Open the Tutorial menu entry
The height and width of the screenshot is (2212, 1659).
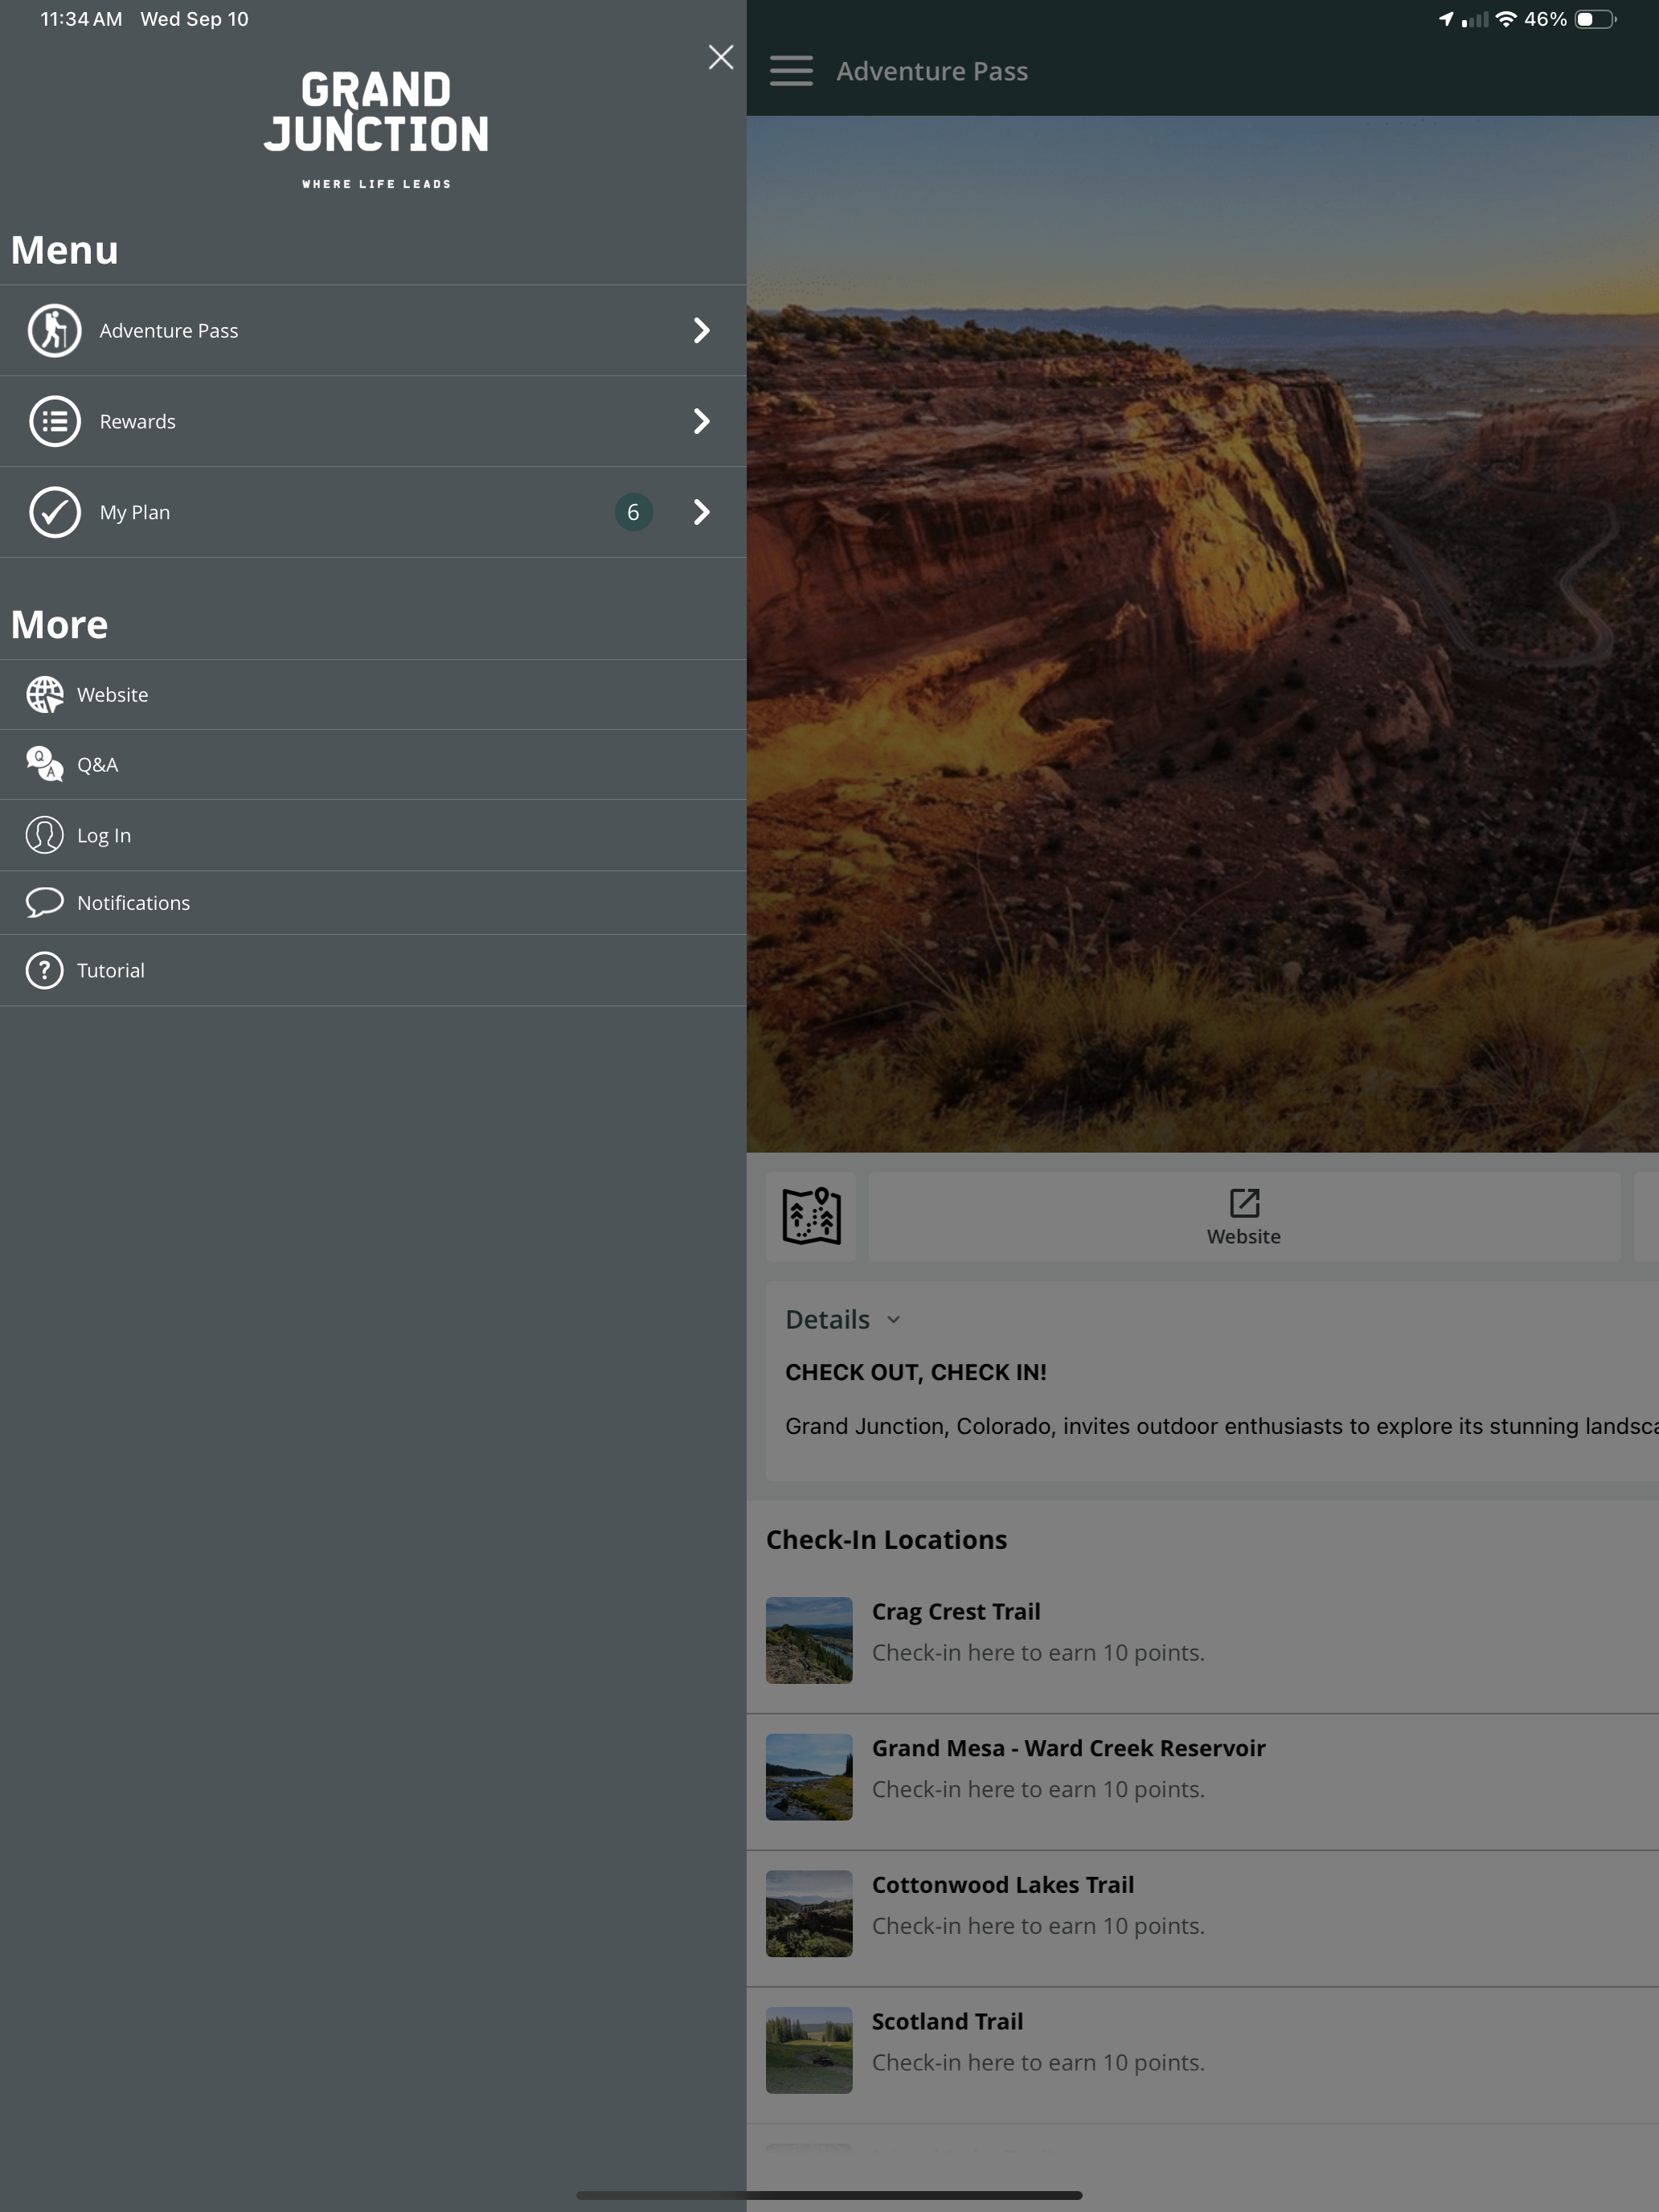tap(373, 970)
